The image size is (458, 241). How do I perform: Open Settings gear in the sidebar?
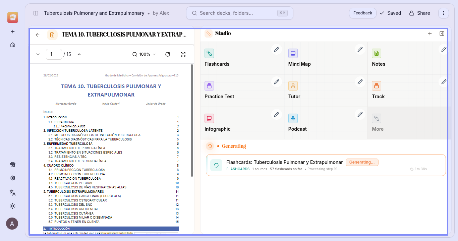coord(13,178)
